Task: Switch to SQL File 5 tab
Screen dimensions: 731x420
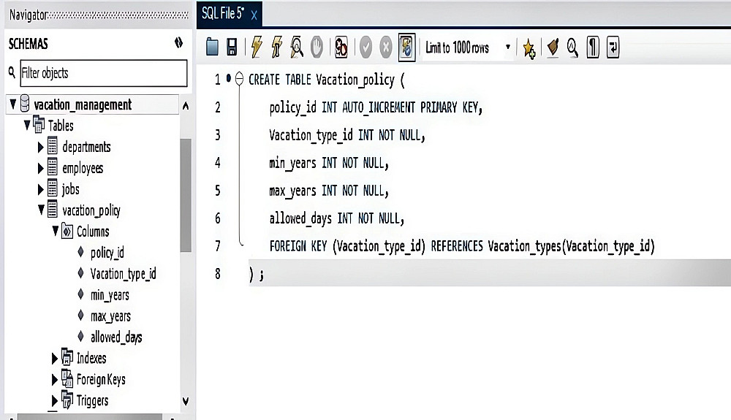Action: (x=223, y=13)
